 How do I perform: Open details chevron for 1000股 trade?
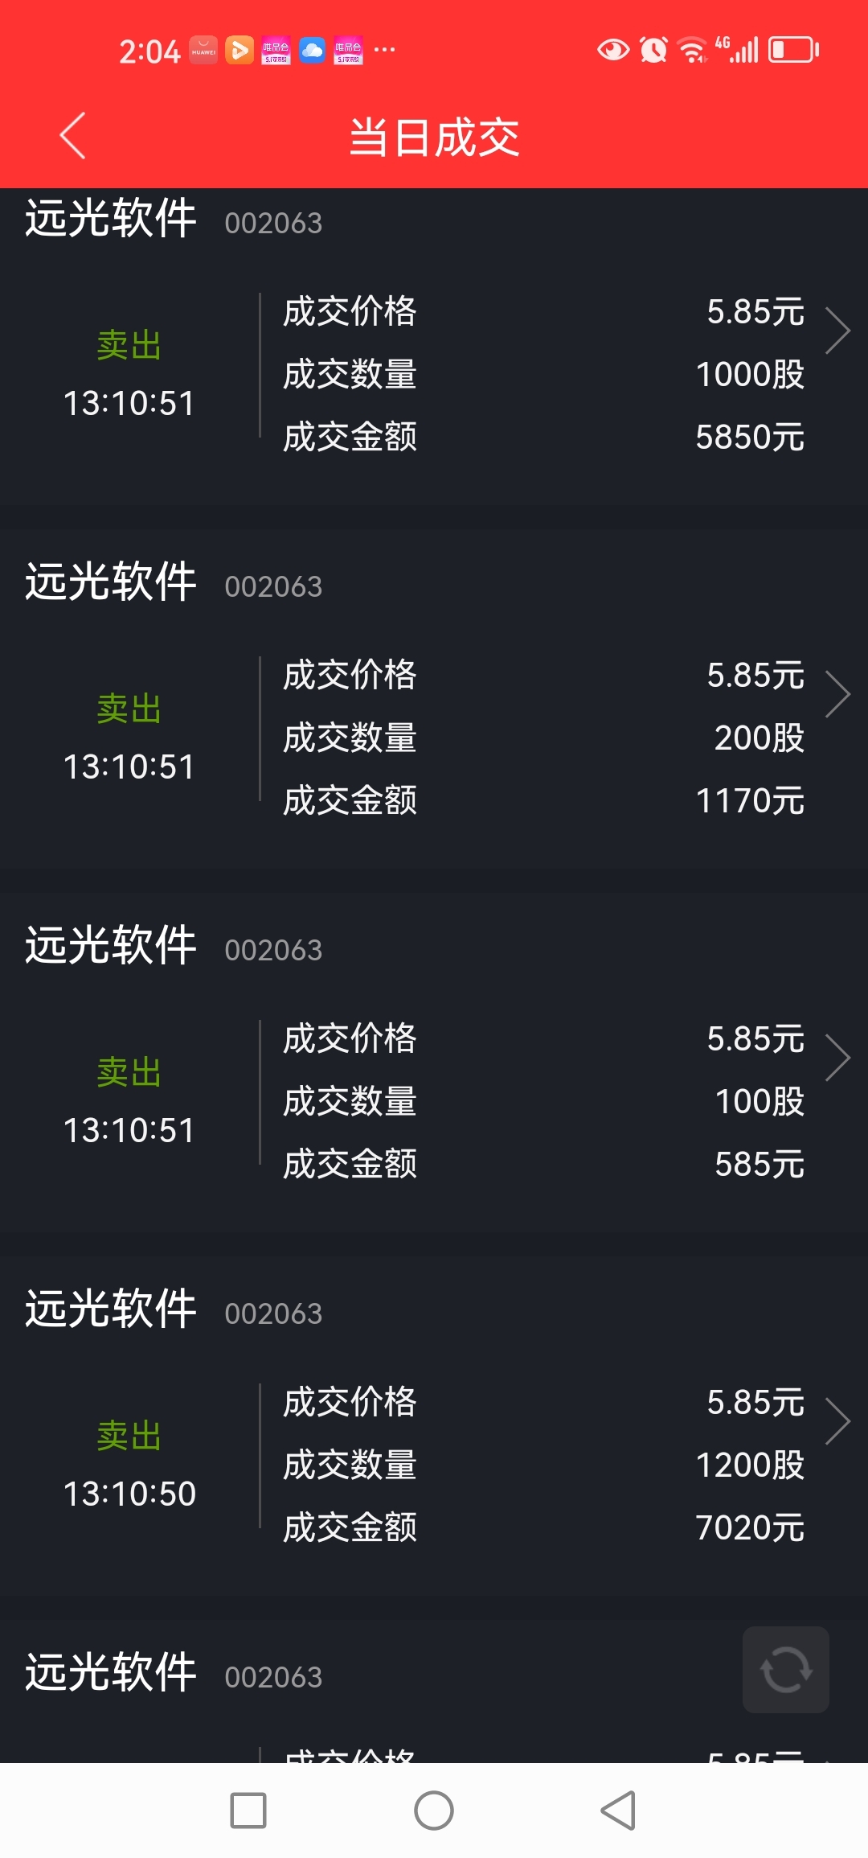click(837, 331)
